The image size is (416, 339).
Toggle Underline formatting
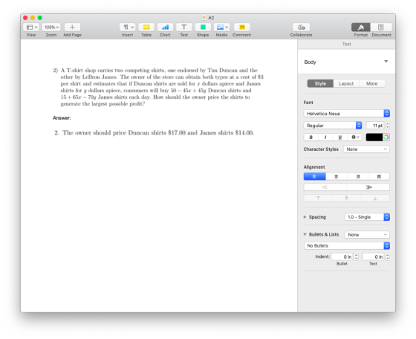[x=340, y=138]
